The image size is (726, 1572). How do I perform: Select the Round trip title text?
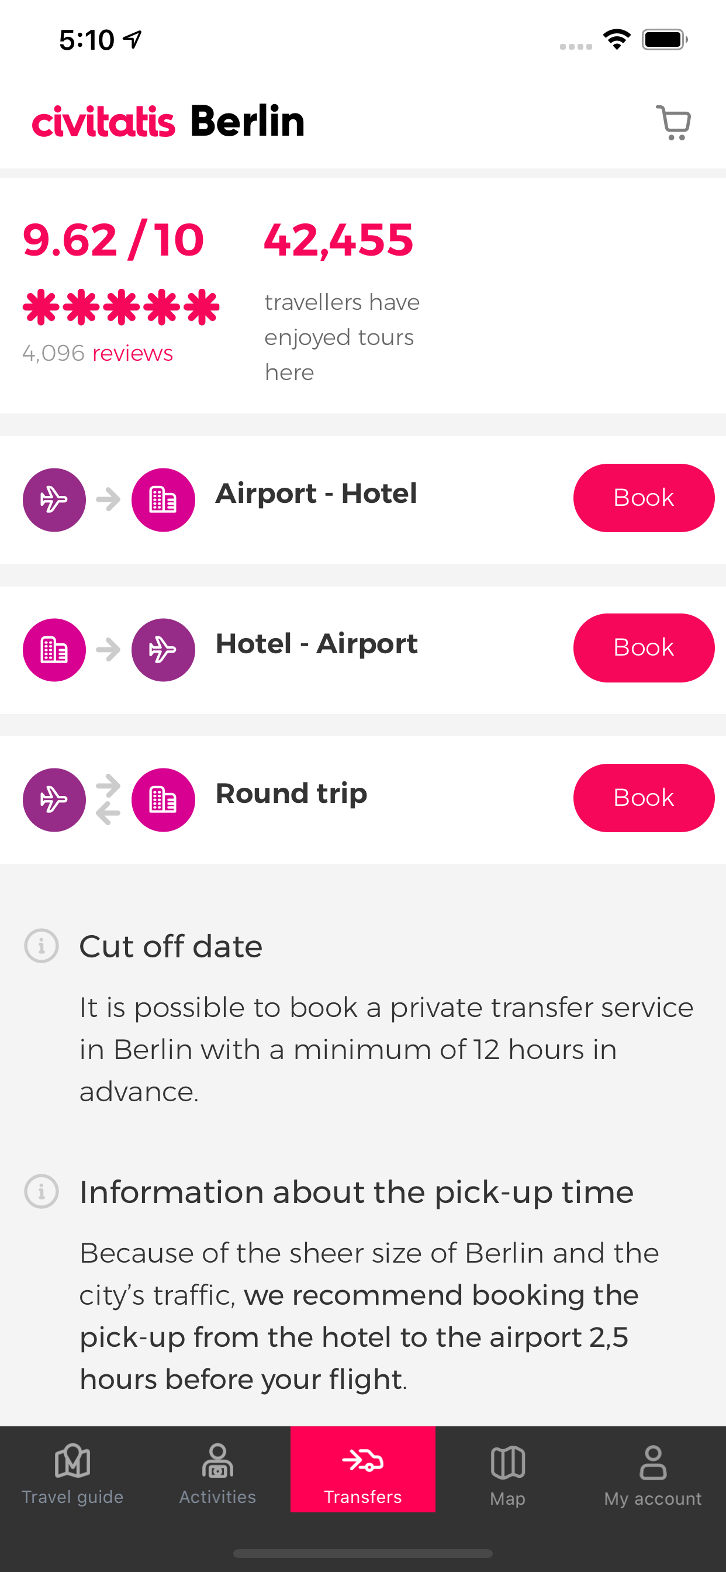coord(292,794)
